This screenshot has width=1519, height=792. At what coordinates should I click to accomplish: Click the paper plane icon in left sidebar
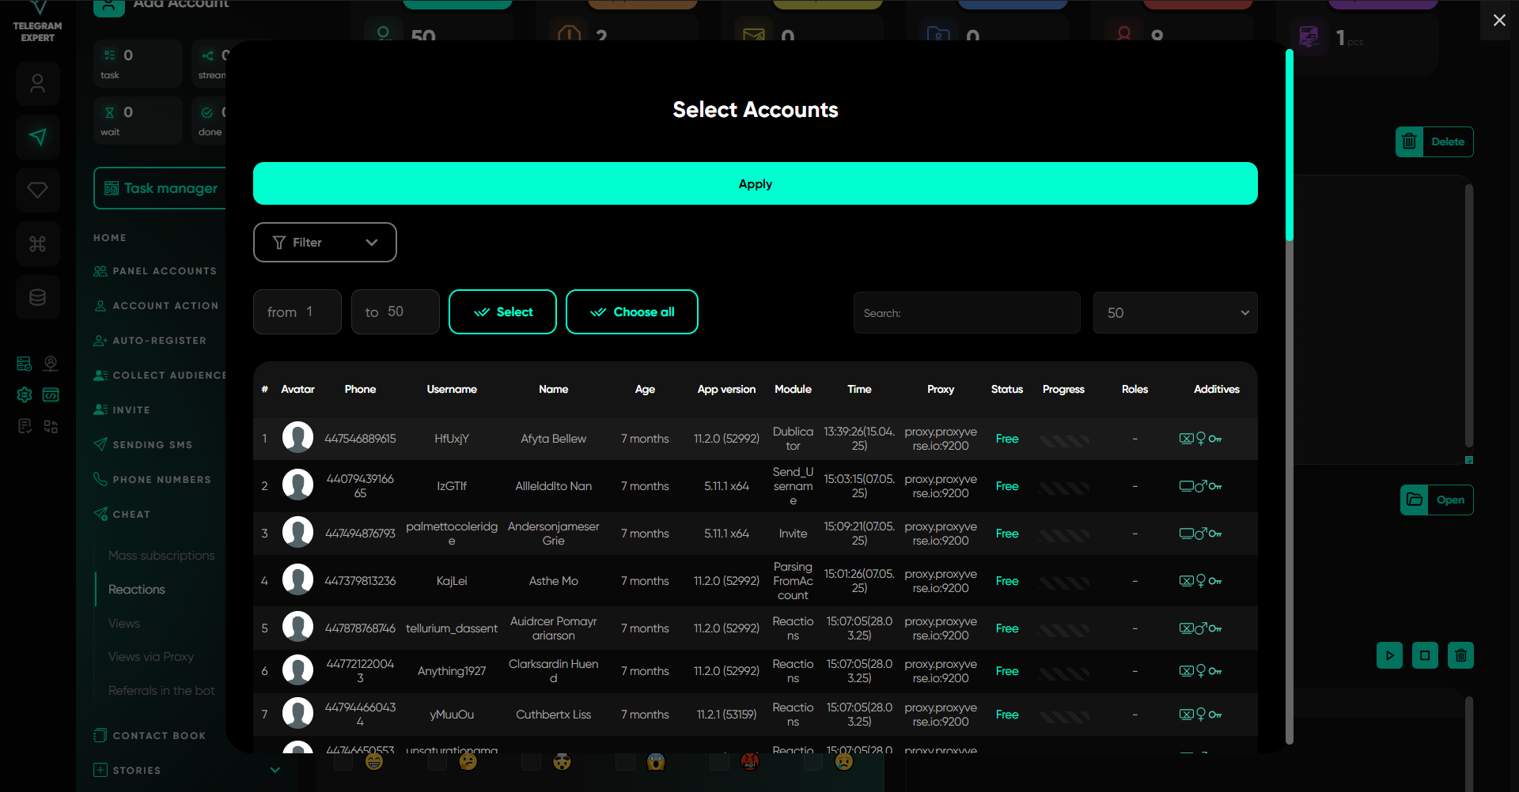click(37, 137)
